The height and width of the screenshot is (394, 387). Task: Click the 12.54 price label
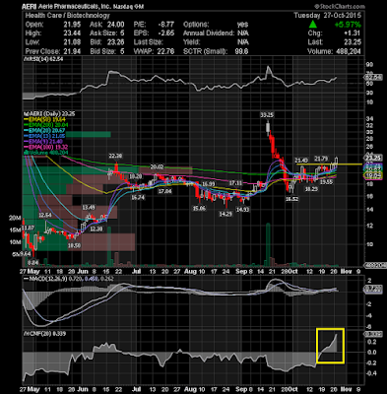click(x=45, y=215)
